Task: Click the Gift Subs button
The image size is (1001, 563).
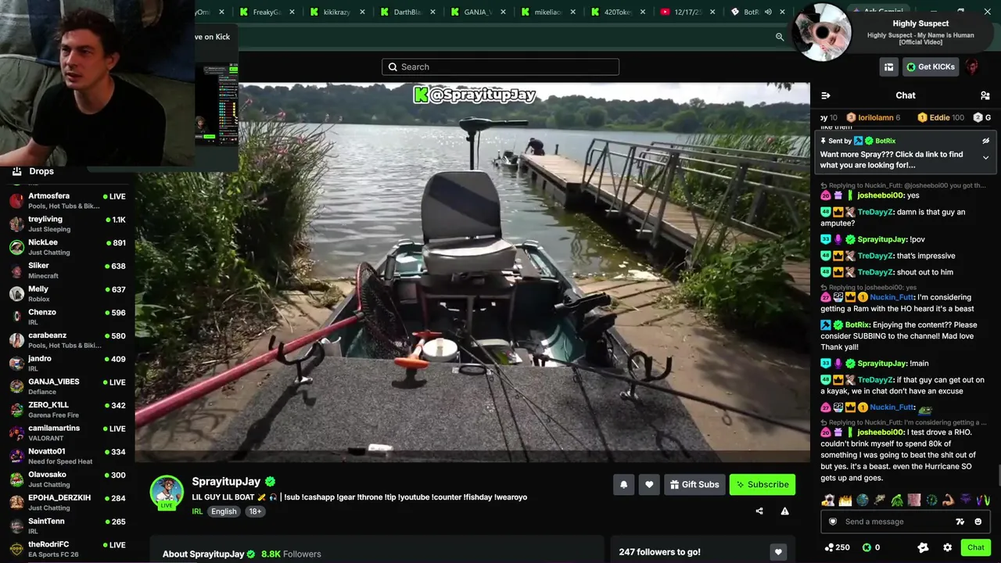Action: pos(694,485)
